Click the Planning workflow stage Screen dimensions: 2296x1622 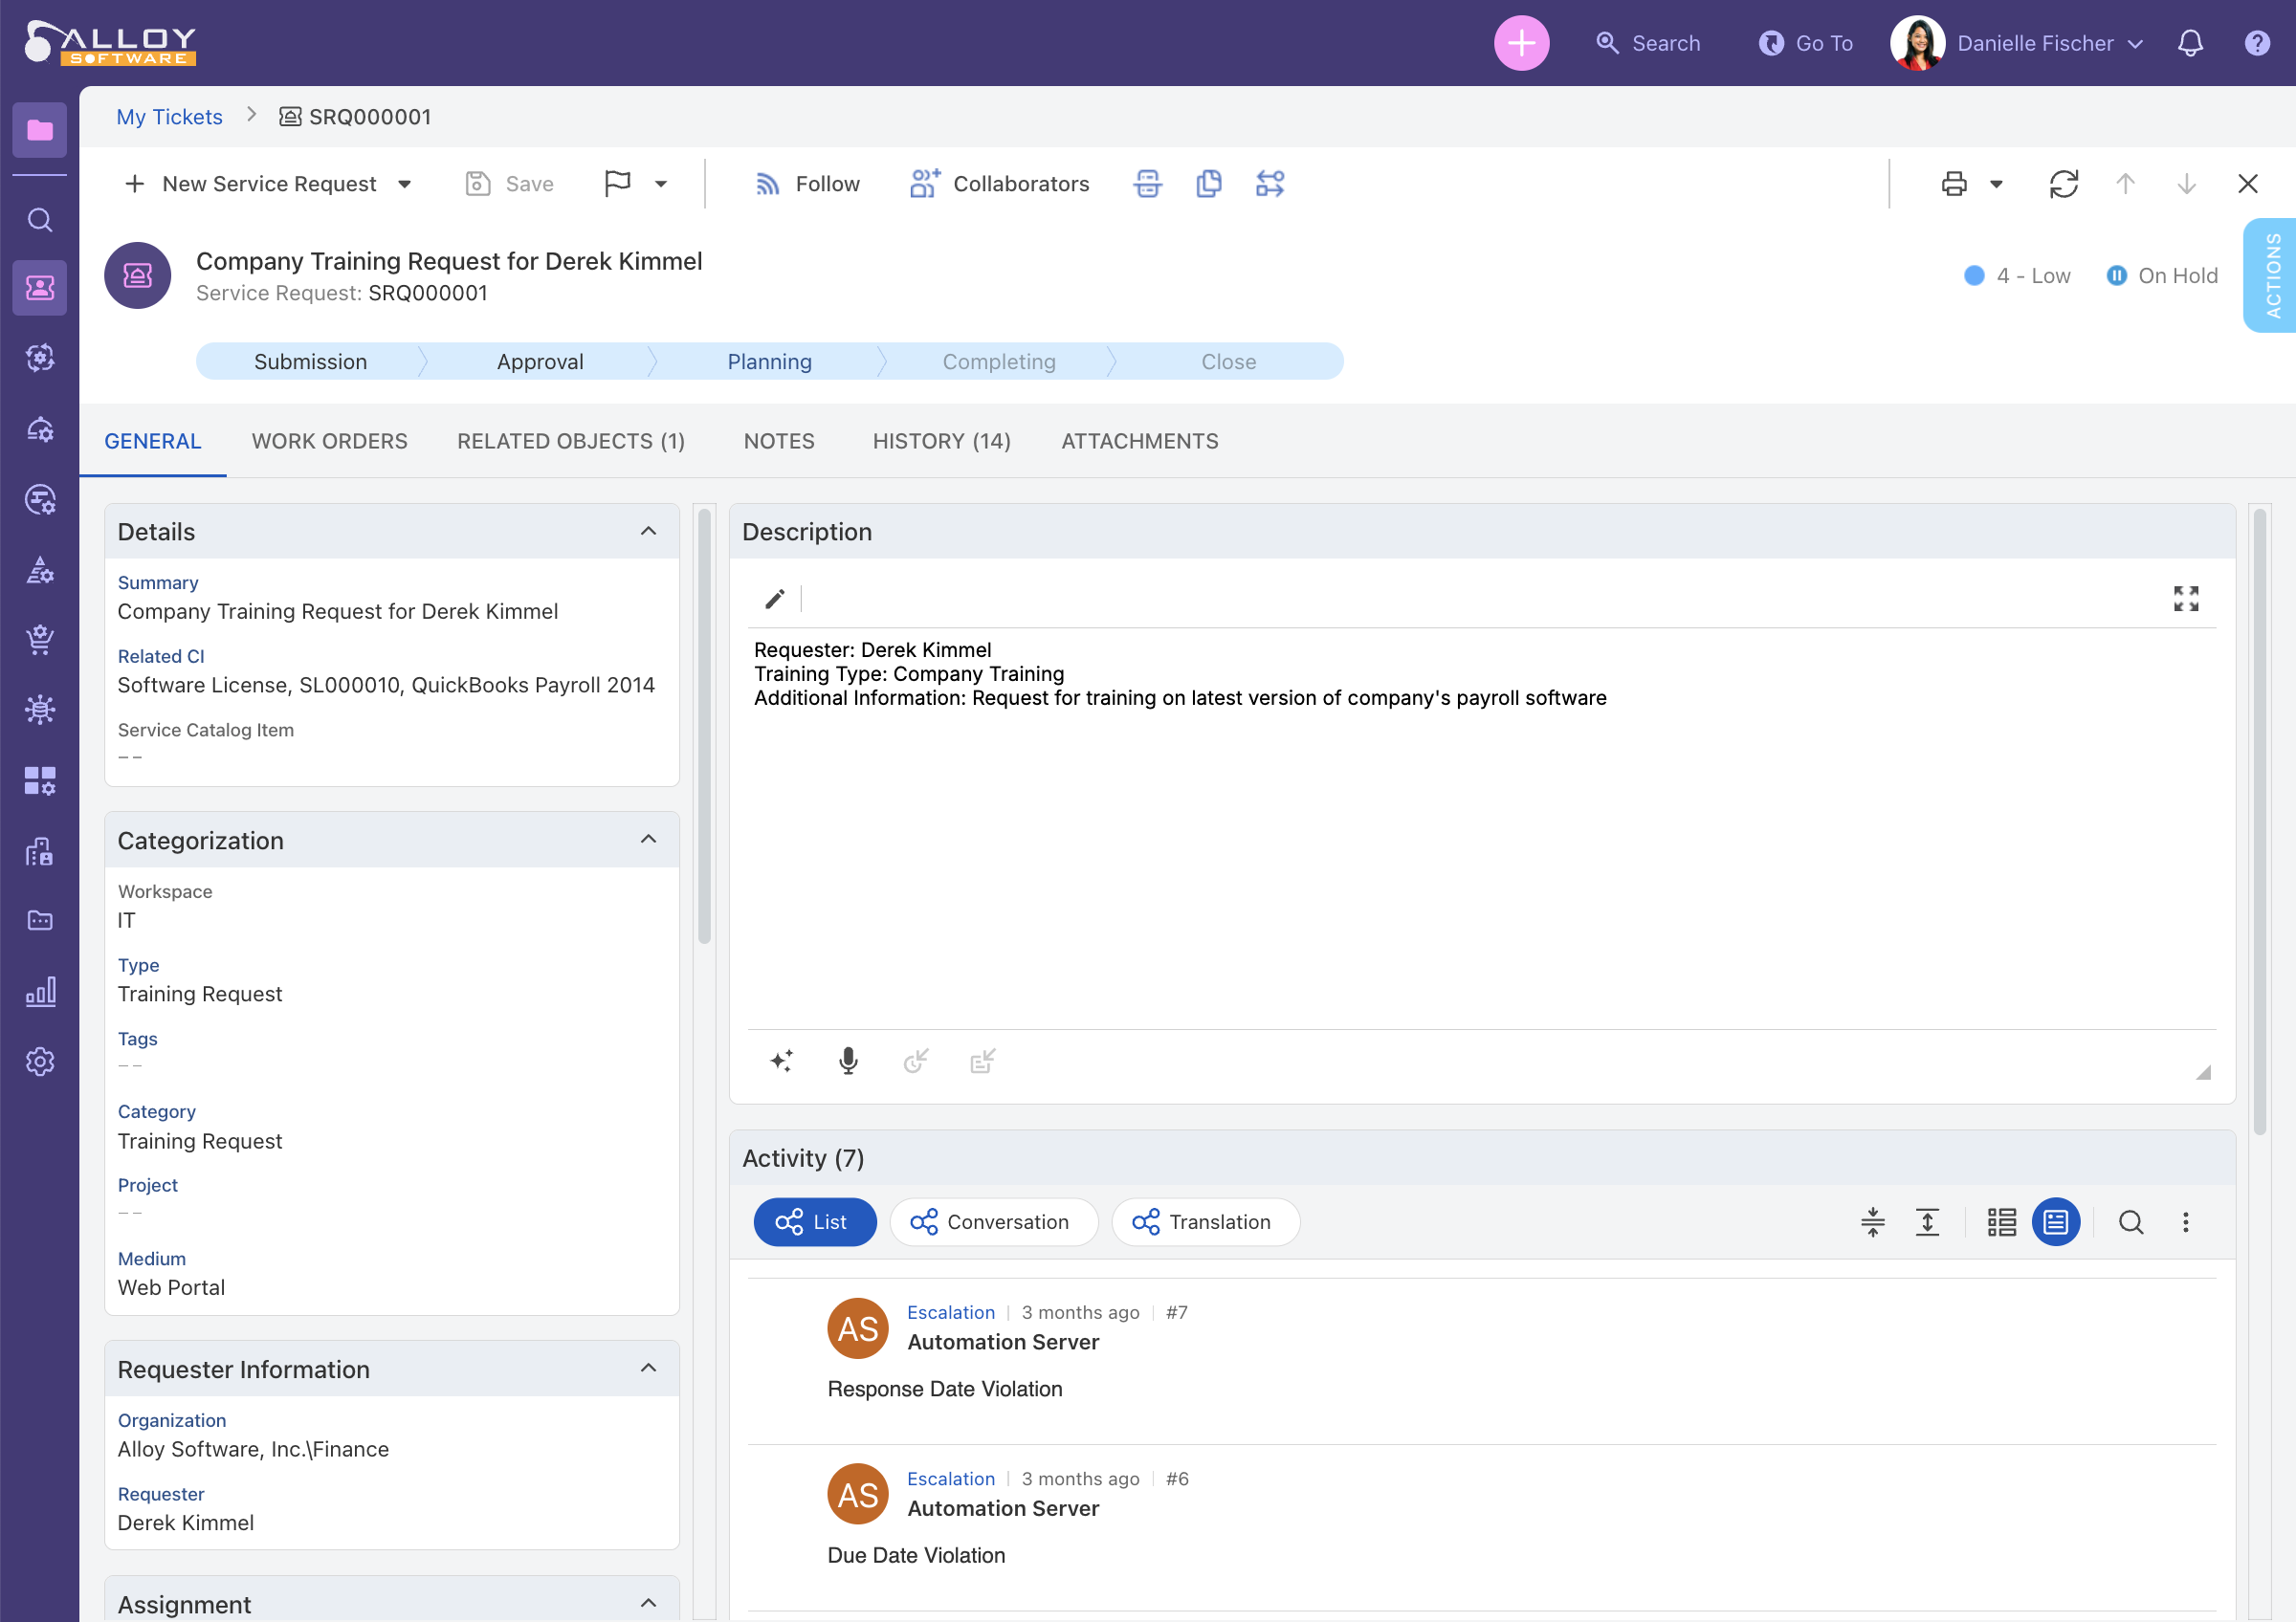click(x=769, y=362)
